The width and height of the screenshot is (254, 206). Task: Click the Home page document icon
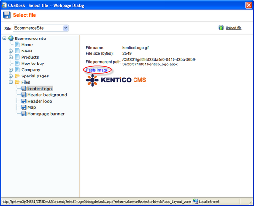point(17,44)
